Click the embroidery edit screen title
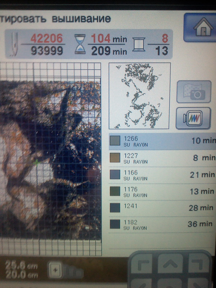Screen dimensions: 216x288 click(x=55, y=19)
